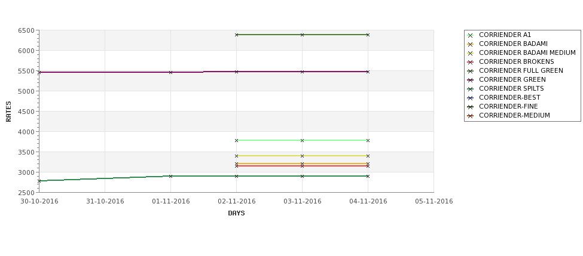The image size is (583, 256).
Task: Click the CORRIENDER-MEDIUM legend marker icon
Action: click(471, 116)
